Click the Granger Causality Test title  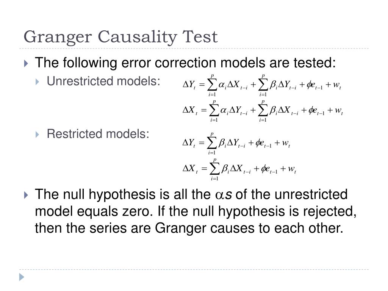click(x=120, y=37)
